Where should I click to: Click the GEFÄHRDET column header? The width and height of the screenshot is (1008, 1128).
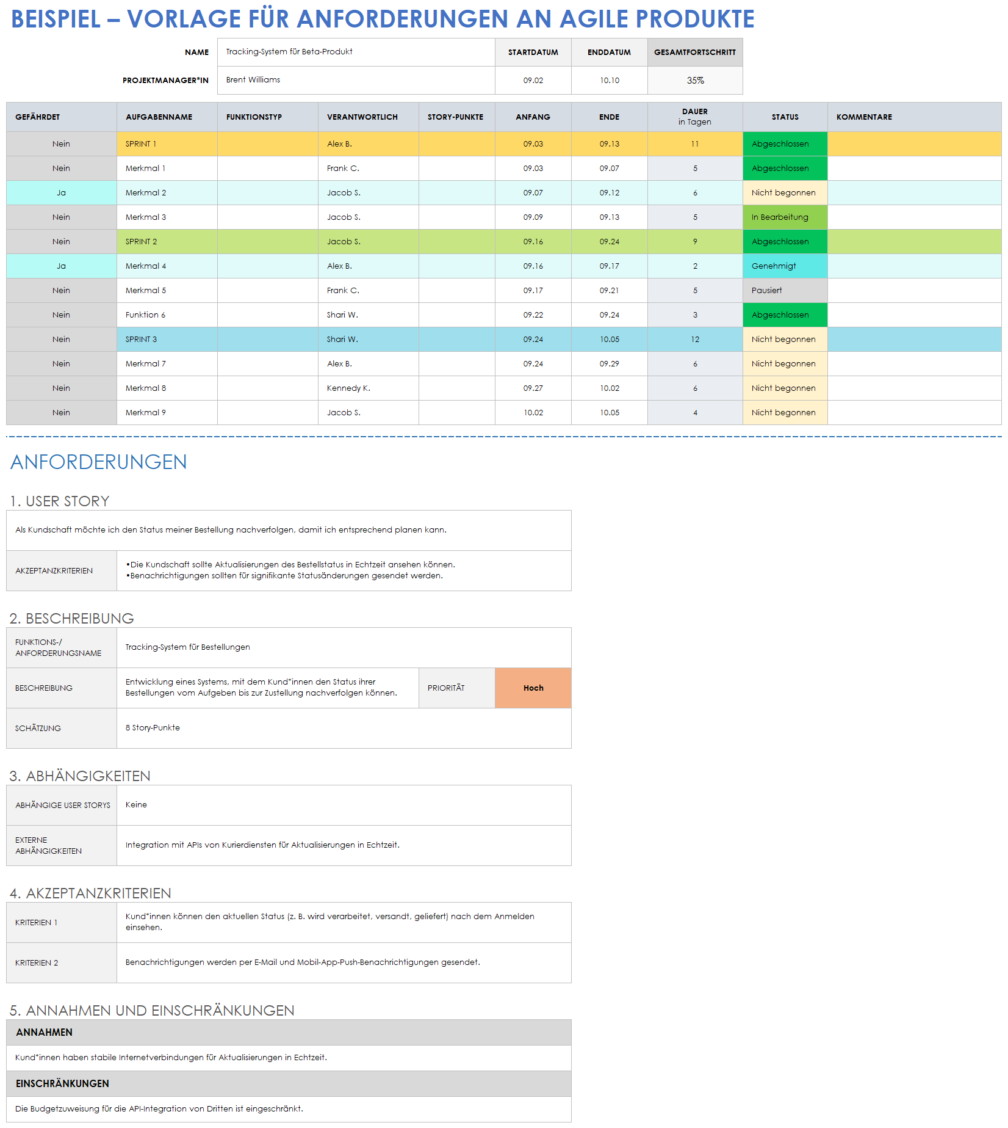pos(61,117)
